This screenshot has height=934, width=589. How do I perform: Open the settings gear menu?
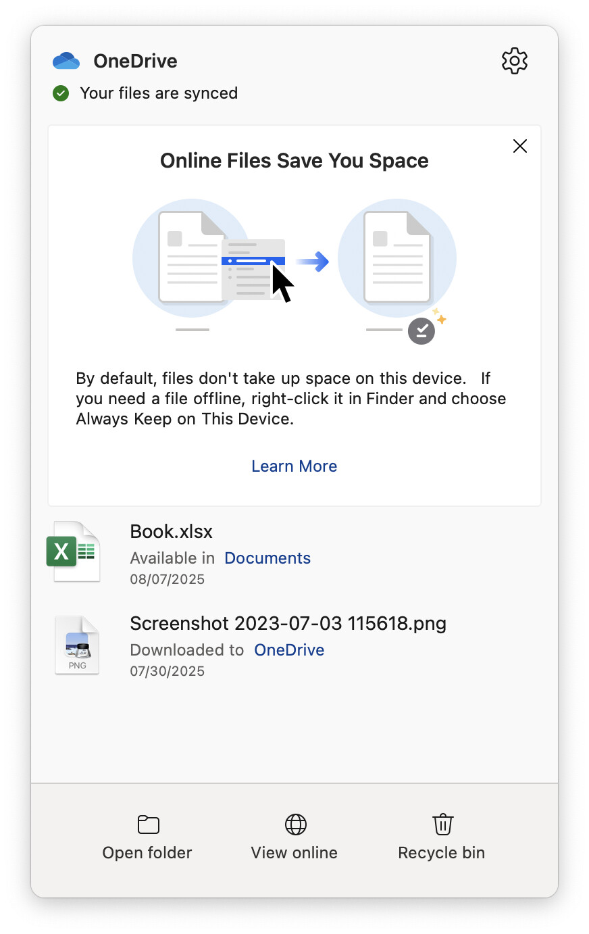tap(515, 61)
